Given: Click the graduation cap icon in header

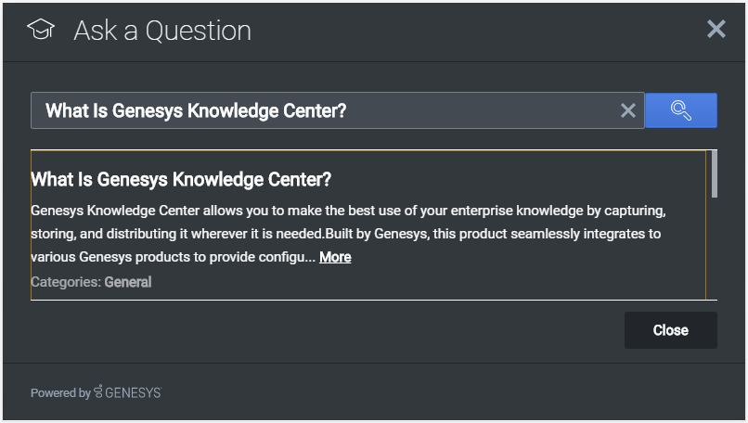Looking at the screenshot, I should click(x=41, y=31).
